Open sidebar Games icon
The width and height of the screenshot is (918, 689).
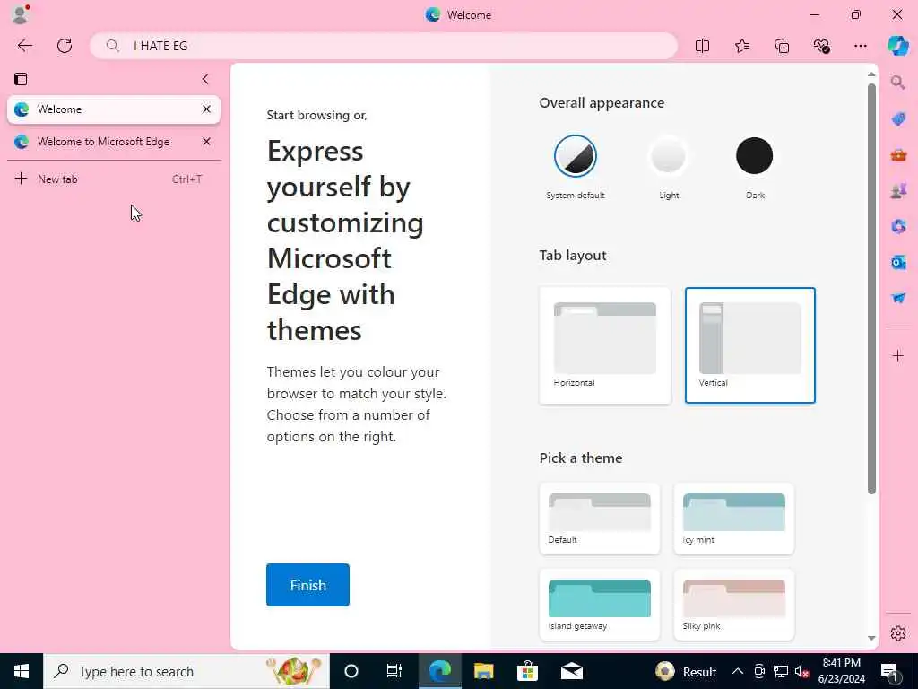click(x=898, y=190)
